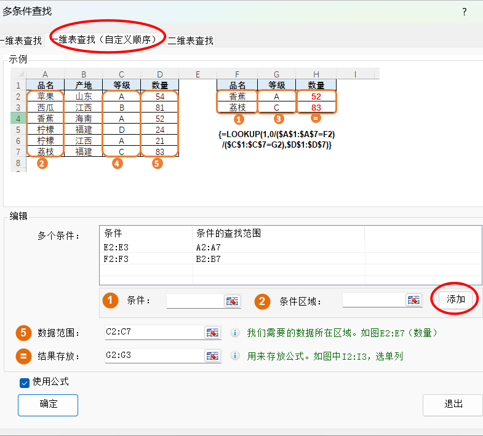Switch to the 二维表查找 tab

tap(190, 41)
